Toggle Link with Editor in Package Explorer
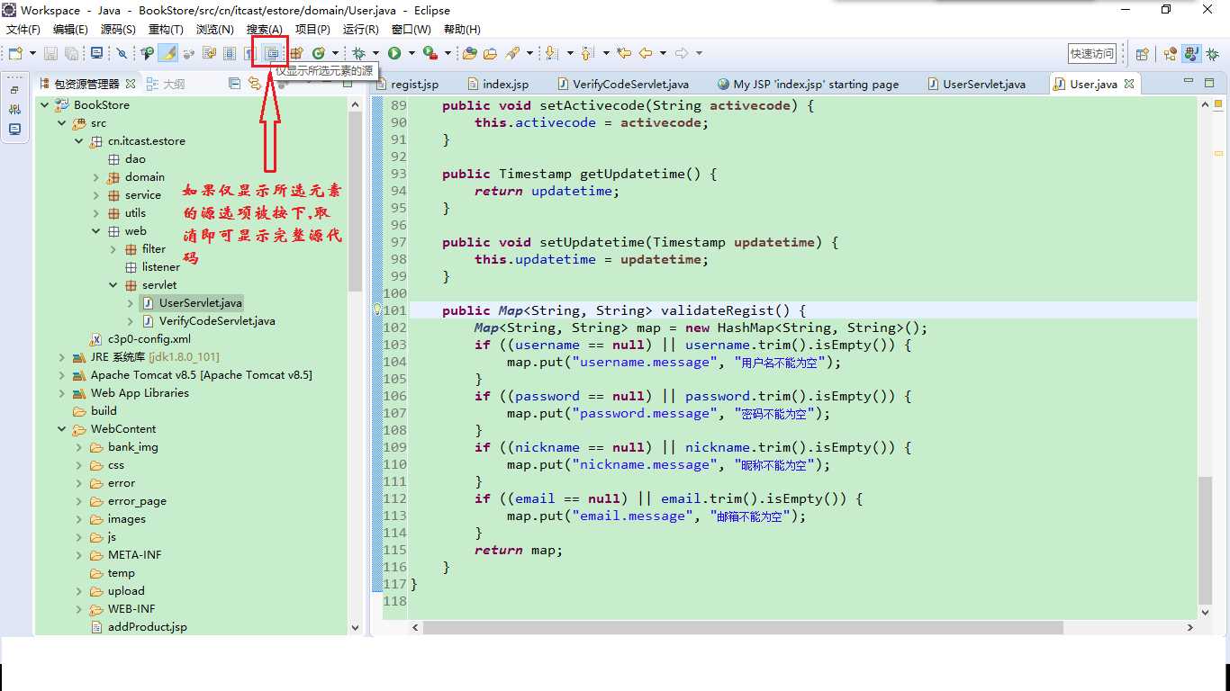1230x691 pixels. [x=255, y=84]
